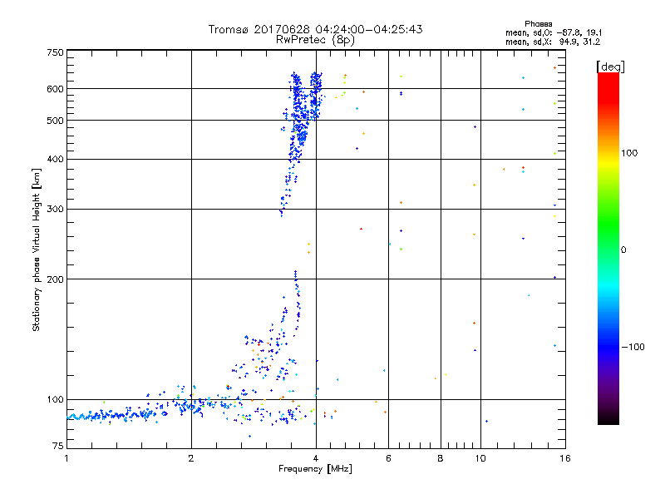Click the x-axis '6' tick label
The width and height of the screenshot is (665, 499).
[x=388, y=458]
